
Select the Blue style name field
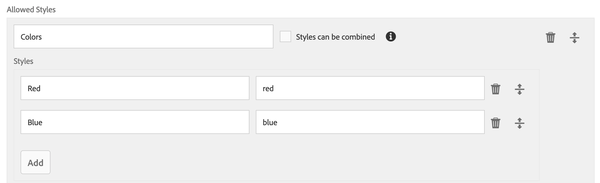click(135, 122)
